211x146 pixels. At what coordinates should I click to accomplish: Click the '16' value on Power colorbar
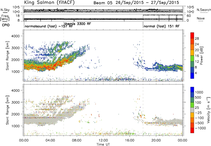tap(197, 56)
